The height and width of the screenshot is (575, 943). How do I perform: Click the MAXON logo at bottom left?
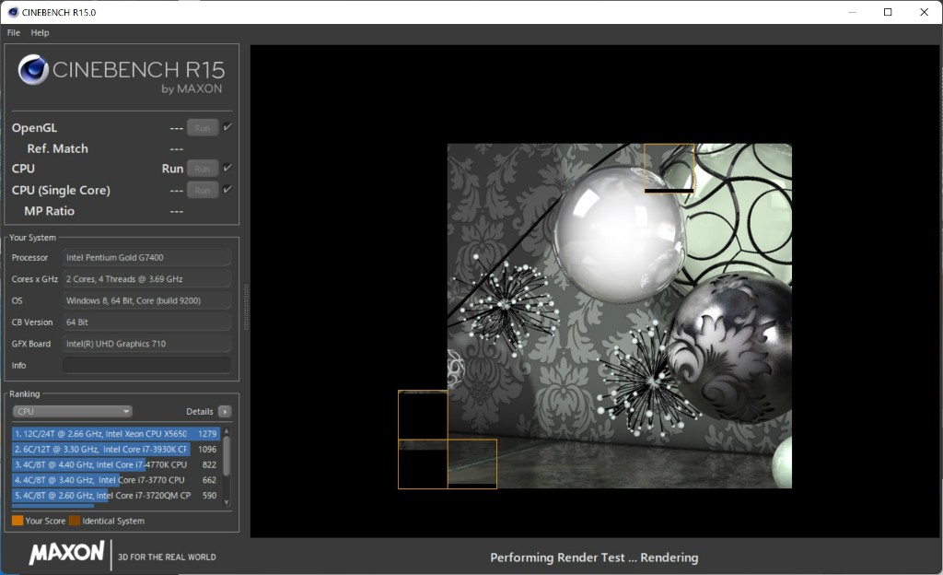[66, 553]
